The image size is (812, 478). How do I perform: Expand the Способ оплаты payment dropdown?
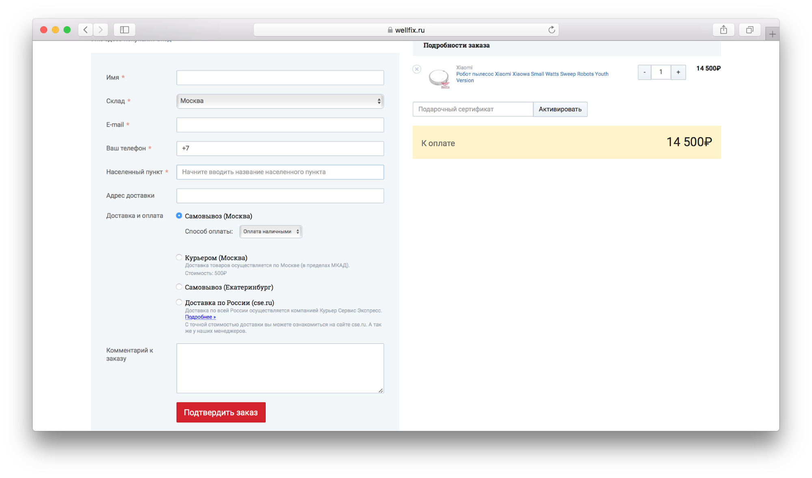271,231
